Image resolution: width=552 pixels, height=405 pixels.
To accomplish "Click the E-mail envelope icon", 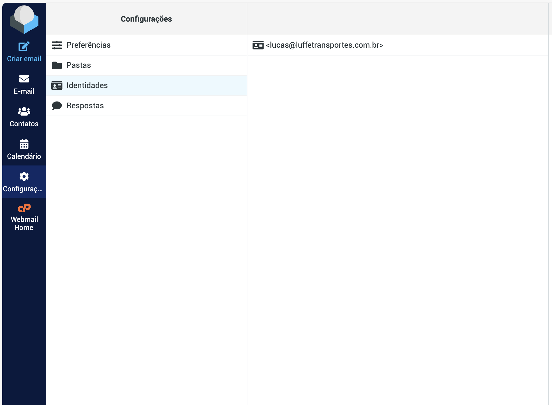I will pyautogui.click(x=24, y=79).
